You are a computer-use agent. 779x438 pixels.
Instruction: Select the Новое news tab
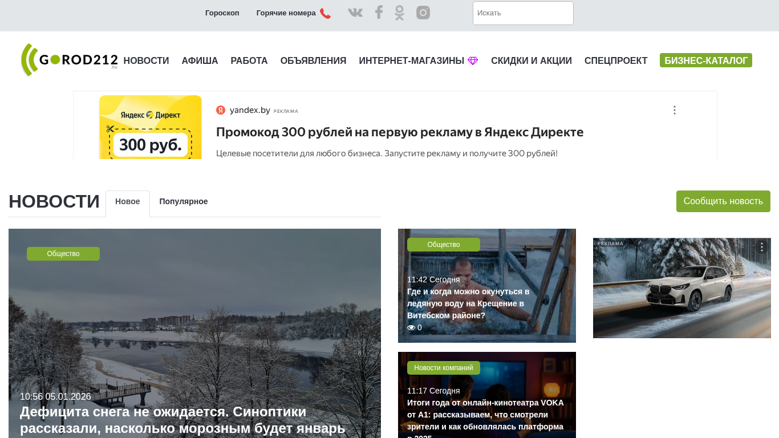tap(128, 202)
